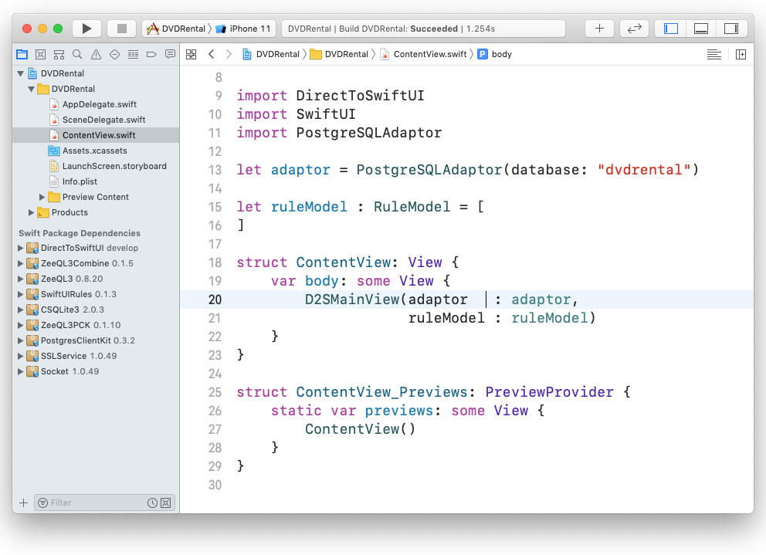Go back in editor history

(x=211, y=54)
